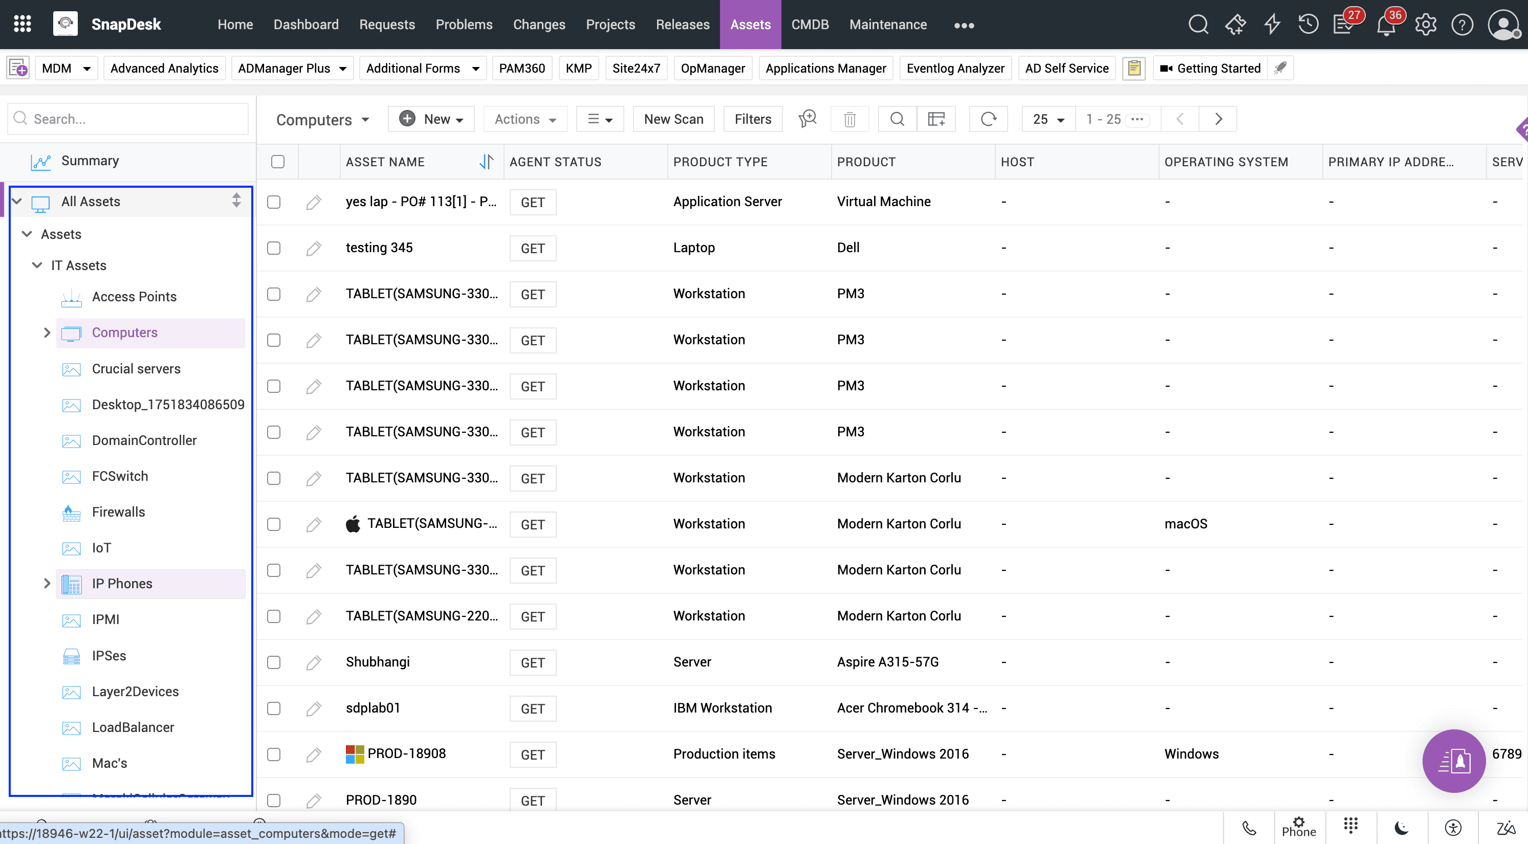Tick the select-all header checkbox
Viewport: 1528px width, 844px height.
coord(277,162)
